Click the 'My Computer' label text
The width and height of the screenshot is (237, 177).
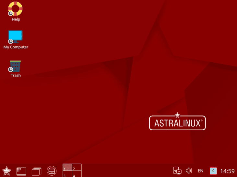16,47
